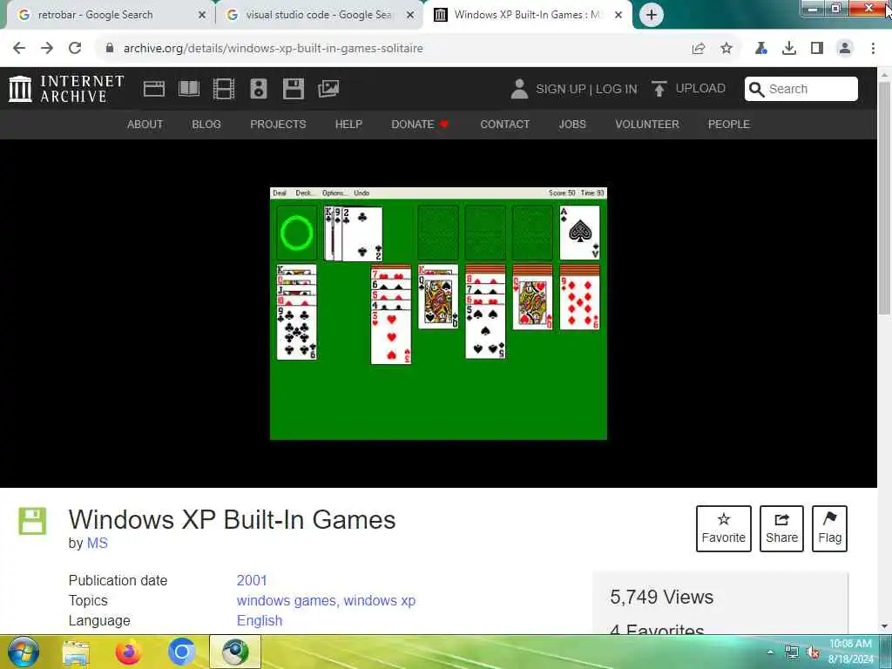Image resolution: width=892 pixels, height=669 pixels.
Task: Click the muted volume tray icon
Action: (x=814, y=652)
